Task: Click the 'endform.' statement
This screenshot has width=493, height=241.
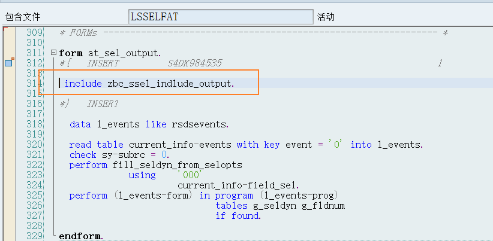Action: coord(81,236)
